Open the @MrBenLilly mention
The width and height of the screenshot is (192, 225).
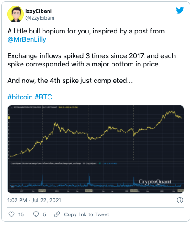tap(27, 39)
